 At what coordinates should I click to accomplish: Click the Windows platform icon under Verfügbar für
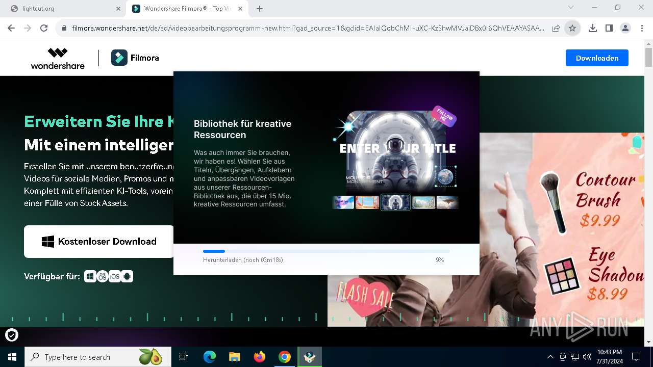(x=90, y=276)
